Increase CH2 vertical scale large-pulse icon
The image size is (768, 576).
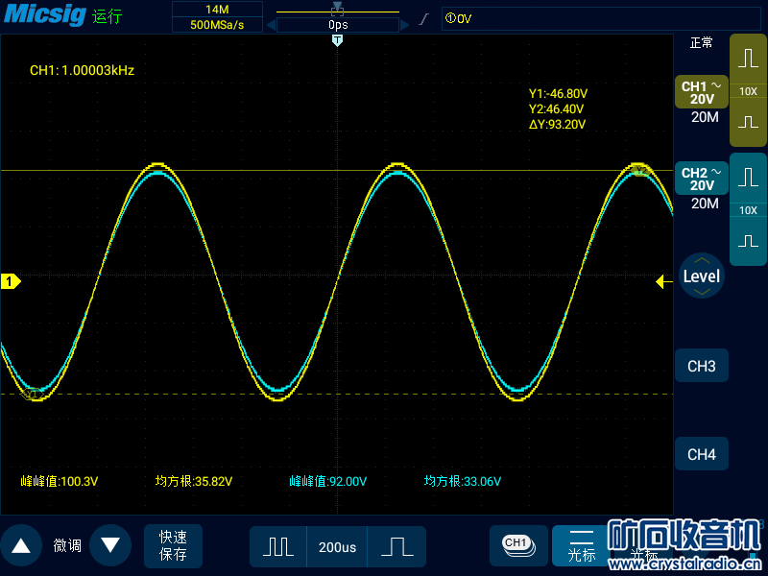[x=748, y=178]
